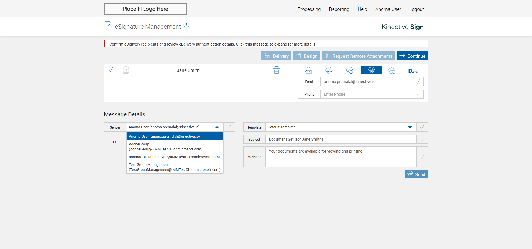Click into the Enter Phone field
Screen dimensions: 532x249
click(x=366, y=94)
